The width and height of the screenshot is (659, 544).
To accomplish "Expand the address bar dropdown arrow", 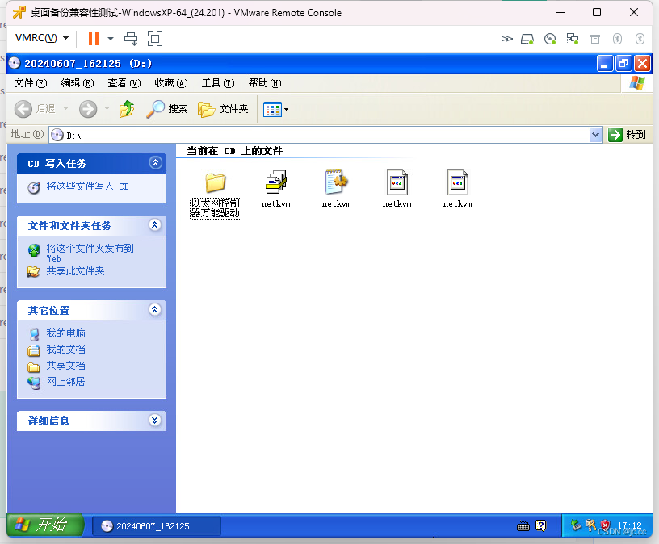I will [595, 135].
